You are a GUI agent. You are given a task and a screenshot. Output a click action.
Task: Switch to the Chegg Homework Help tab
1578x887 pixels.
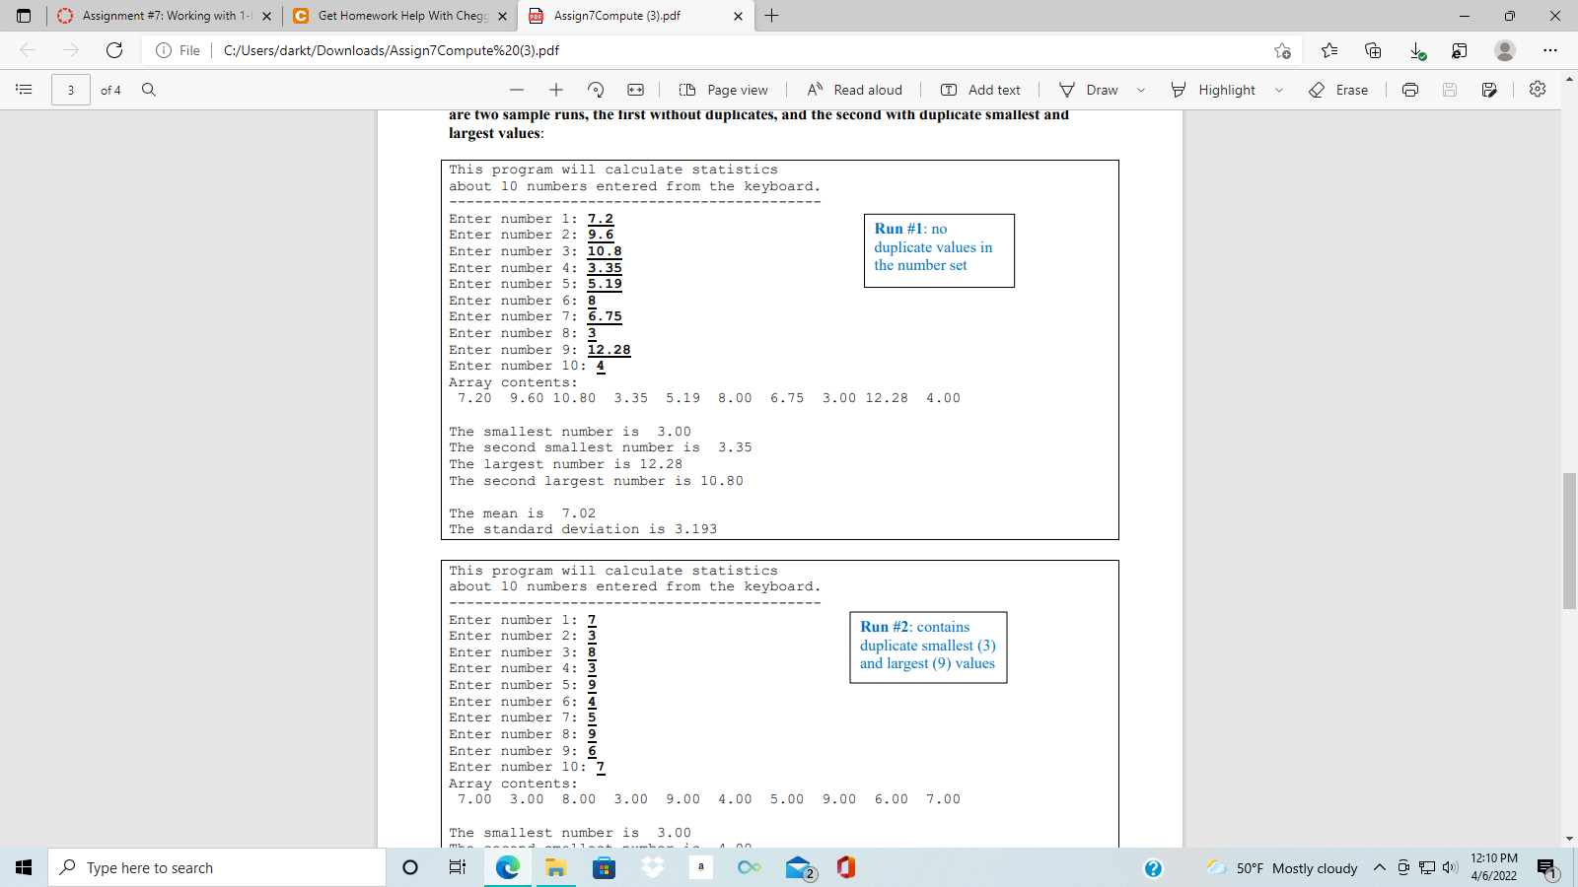[399, 16]
